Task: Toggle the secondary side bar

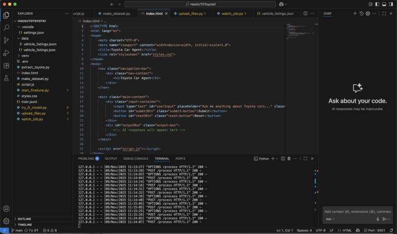Action: tap(391, 4)
